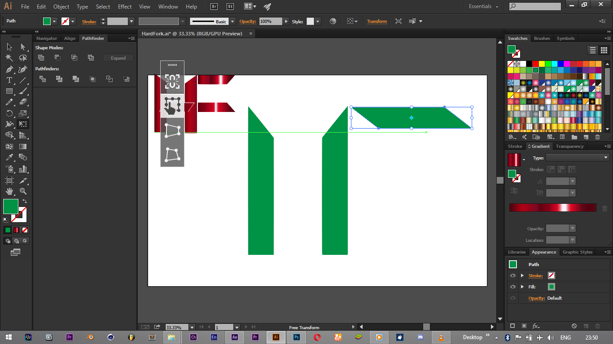This screenshot has width=613, height=344.
Task: Set paint mode to Gradient below fill box
Action: (x=16, y=230)
